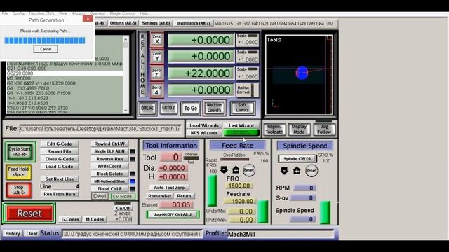The height and width of the screenshot is (252, 449).
Task: Lower spindle speed with down arrow
Action: [284, 171]
